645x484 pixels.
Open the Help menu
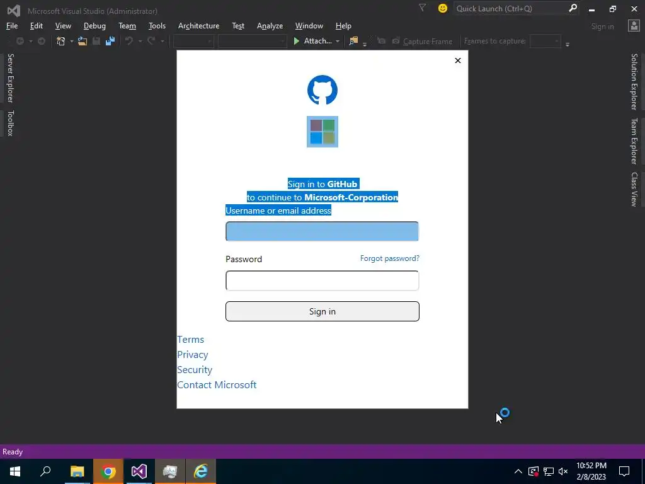343,26
